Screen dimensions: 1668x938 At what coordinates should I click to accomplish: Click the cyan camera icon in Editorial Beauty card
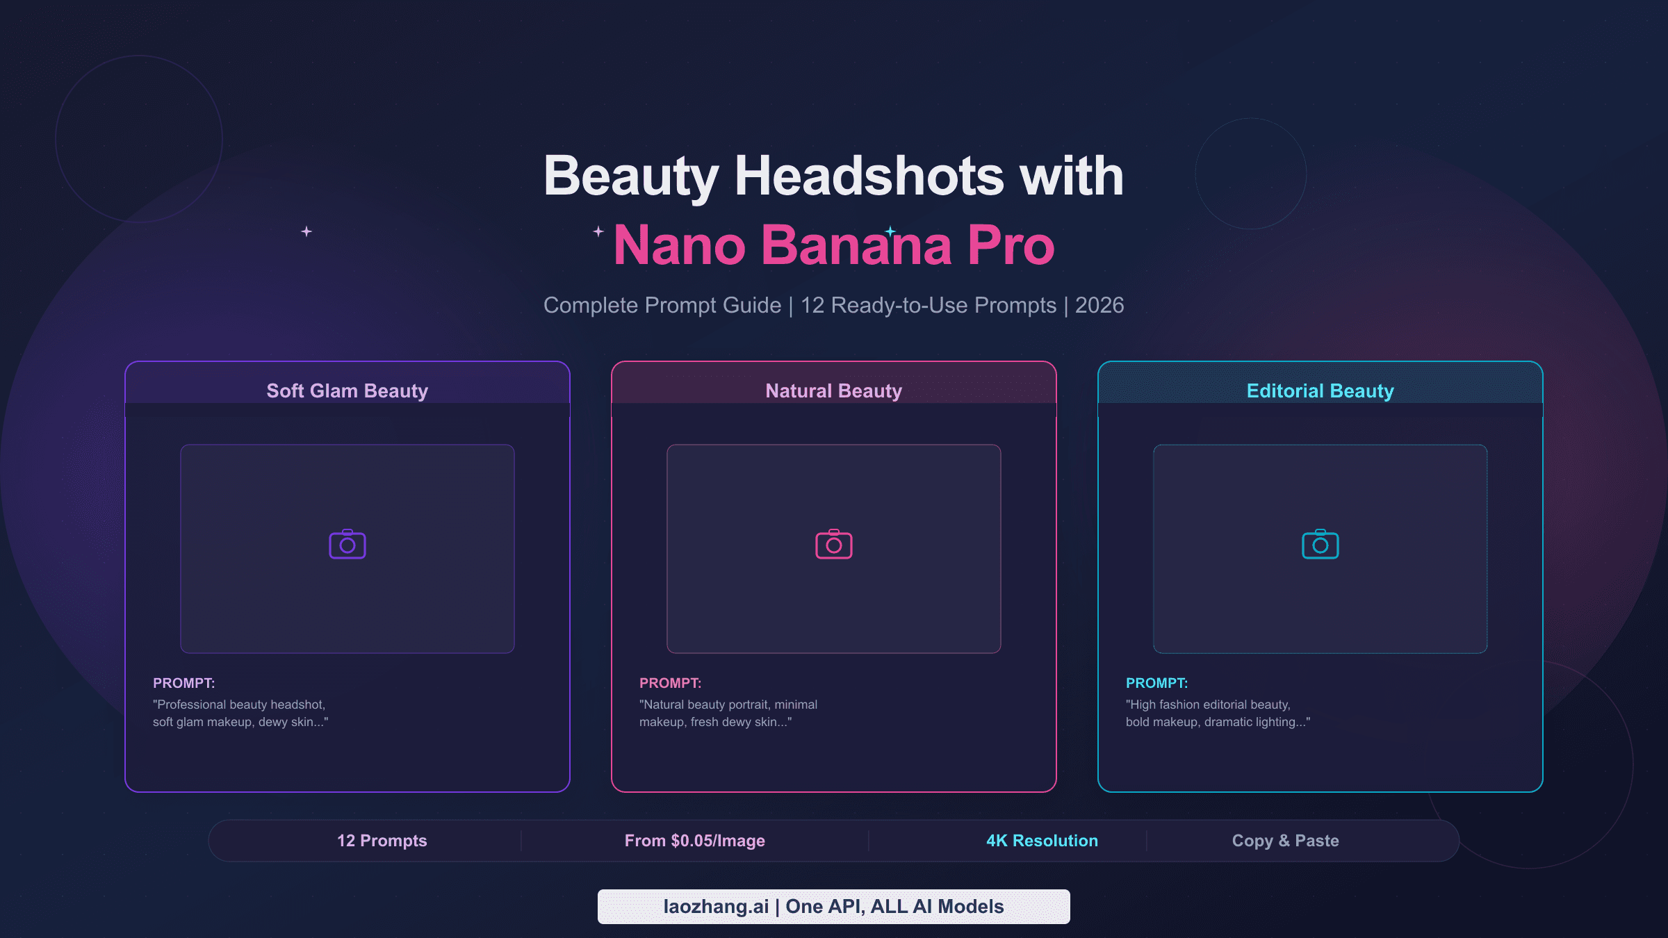pos(1320,544)
